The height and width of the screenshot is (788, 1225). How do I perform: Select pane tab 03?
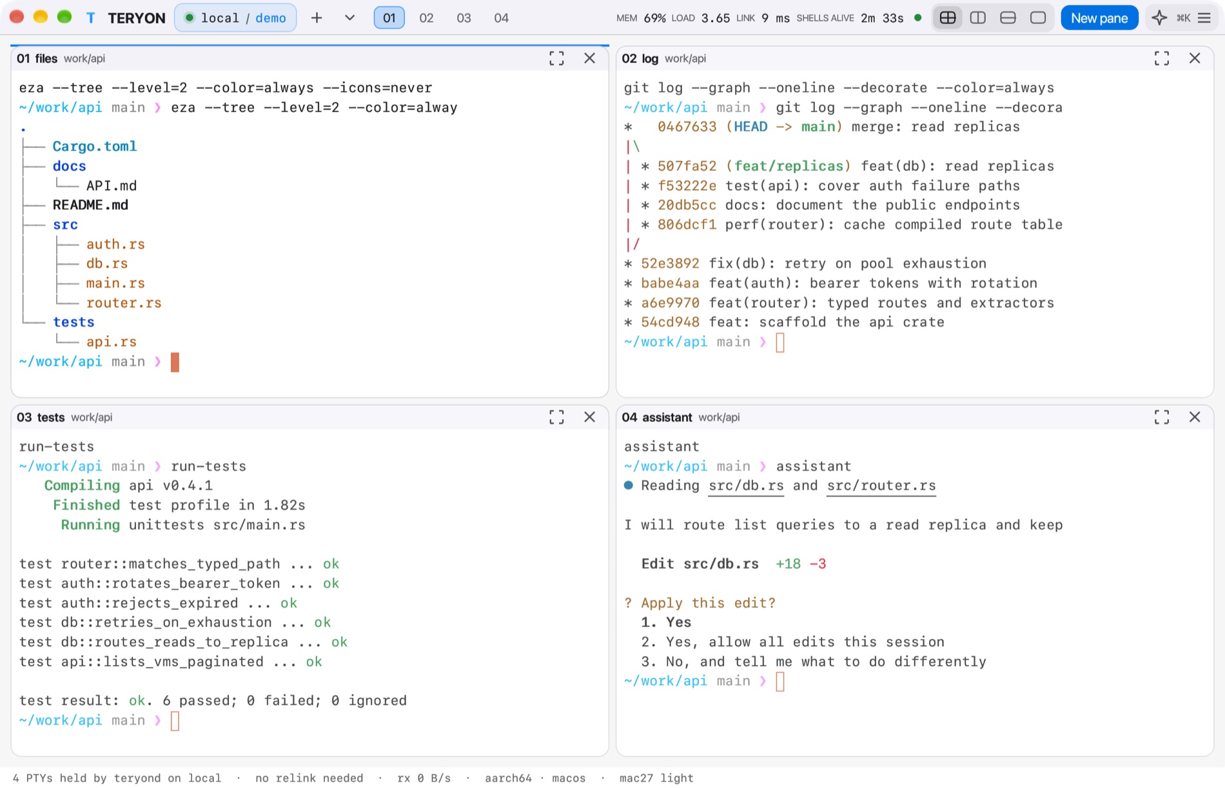(x=464, y=18)
